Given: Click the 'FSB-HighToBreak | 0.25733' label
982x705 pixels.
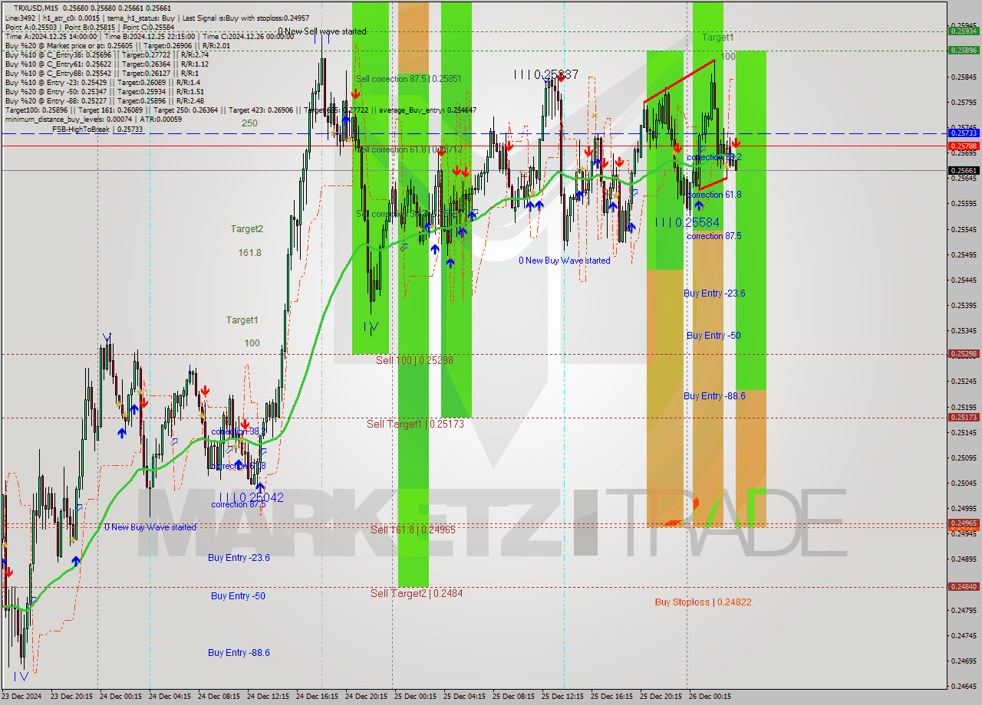Looking at the screenshot, I should [97, 130].
